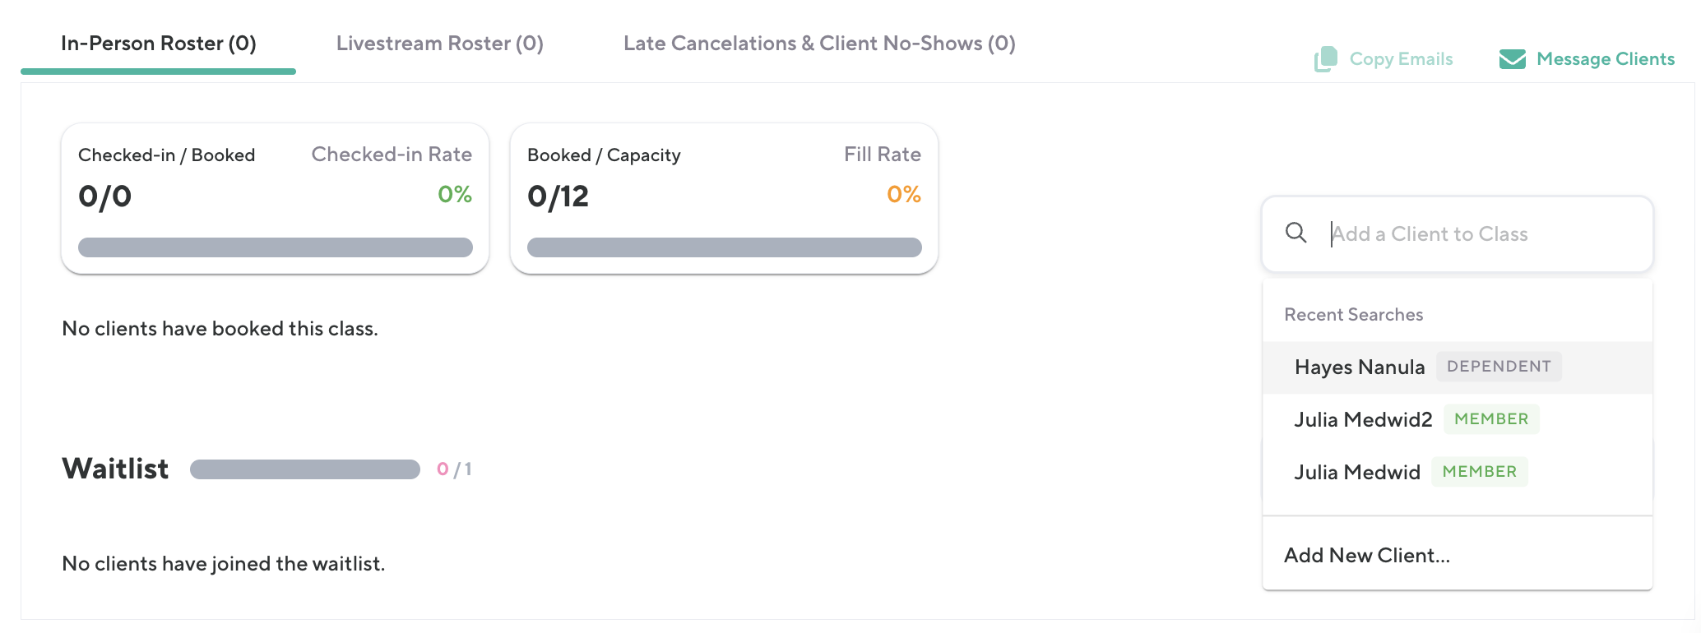
Task: Choose Julia Medwid2 from recent searches
Action: (x=1363, y=420)
